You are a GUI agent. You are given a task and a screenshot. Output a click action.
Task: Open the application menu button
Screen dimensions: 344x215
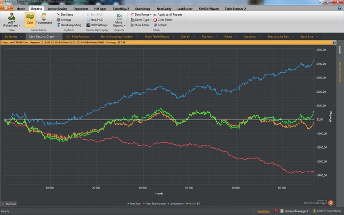pyautogui.click(x=7, y=8)
